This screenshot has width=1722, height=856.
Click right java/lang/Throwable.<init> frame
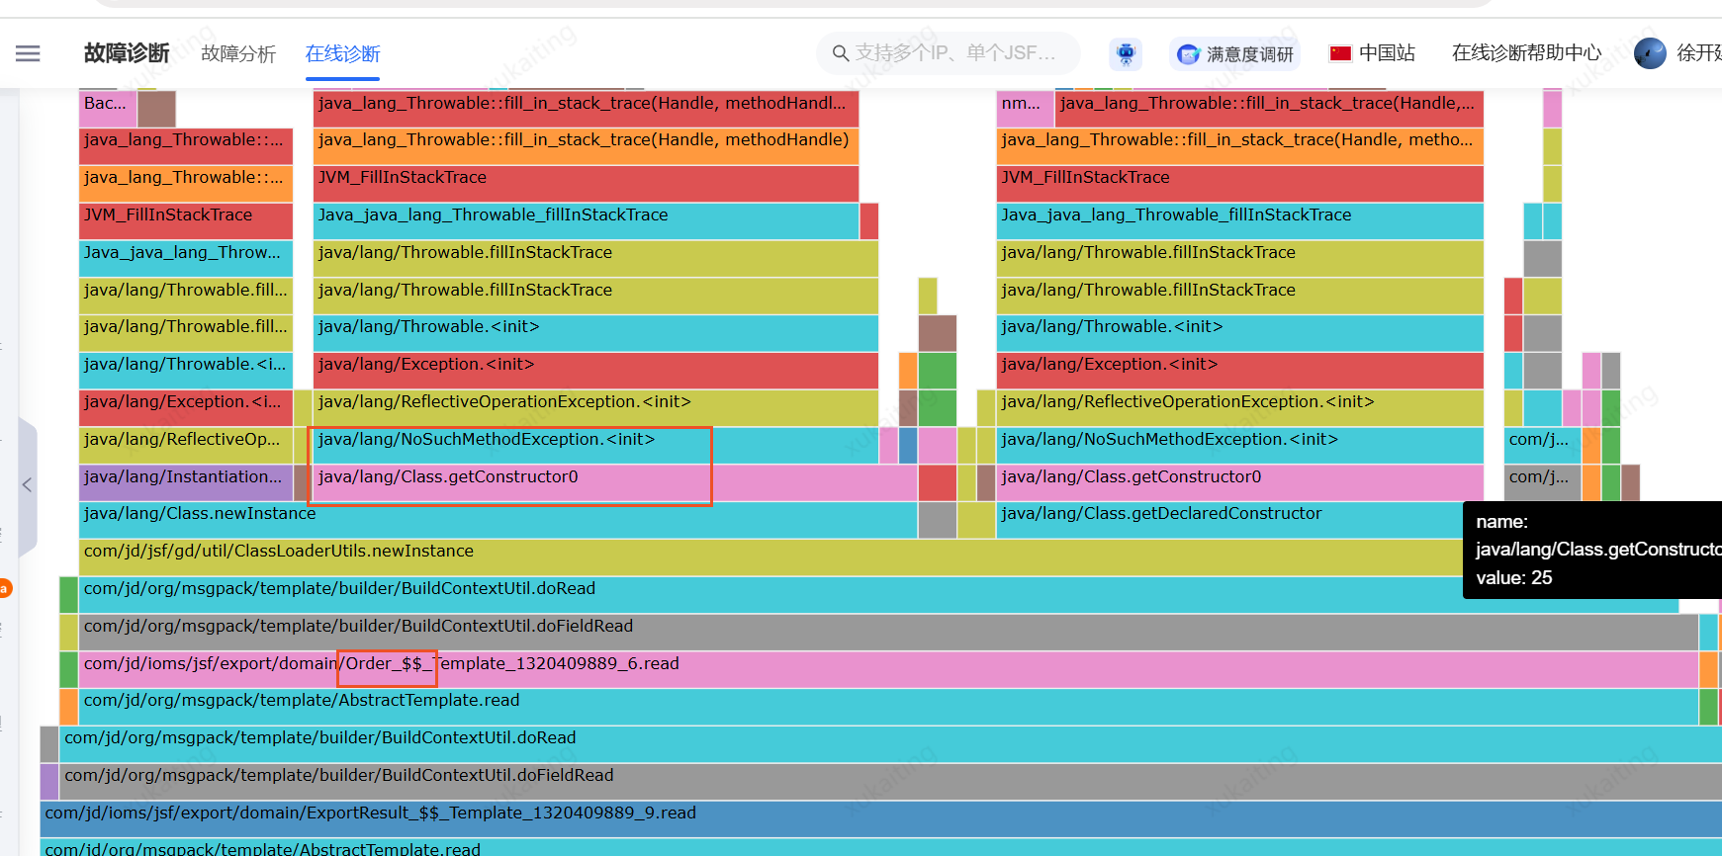1239,333
